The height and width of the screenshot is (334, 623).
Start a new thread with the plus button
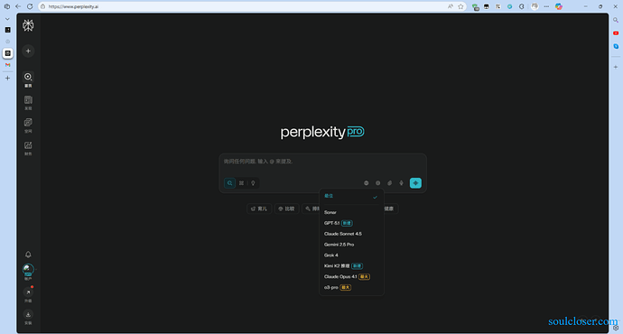(x=28, y=51)
